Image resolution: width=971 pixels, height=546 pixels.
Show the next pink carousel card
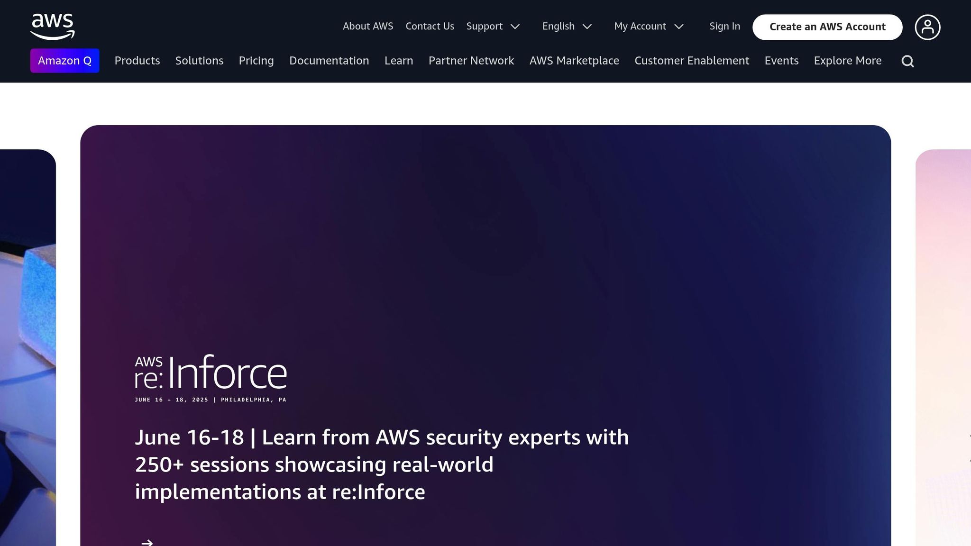[943, 347]
